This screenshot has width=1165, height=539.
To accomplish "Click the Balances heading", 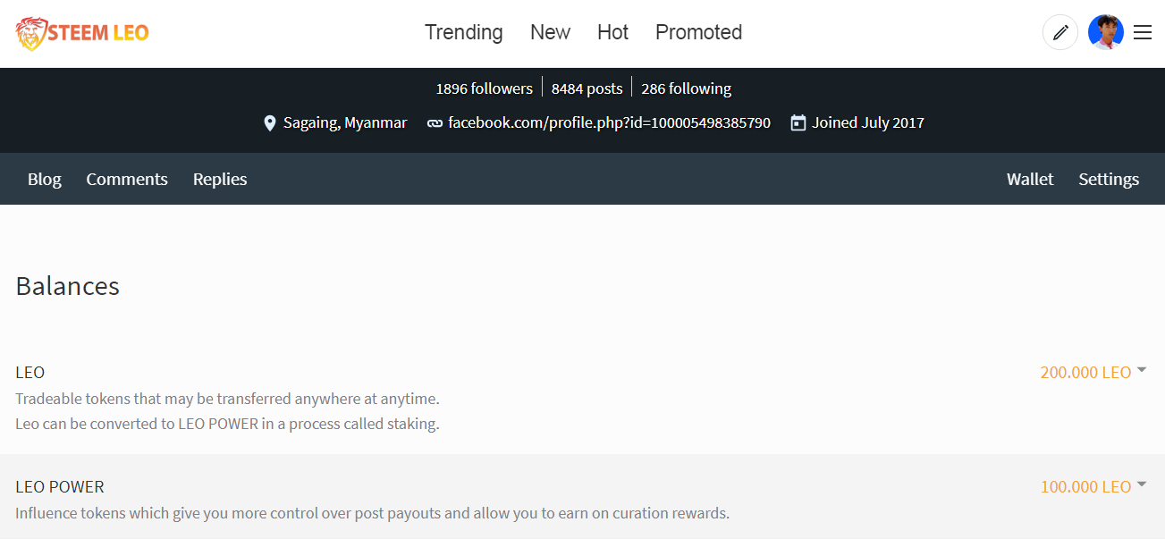I will pos(68,286).
